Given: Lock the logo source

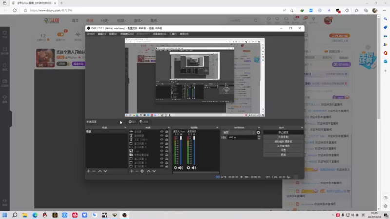Looking at the screenshot, I should [x=166, y=151].
